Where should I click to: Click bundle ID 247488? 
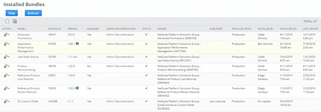click(53, 101)
